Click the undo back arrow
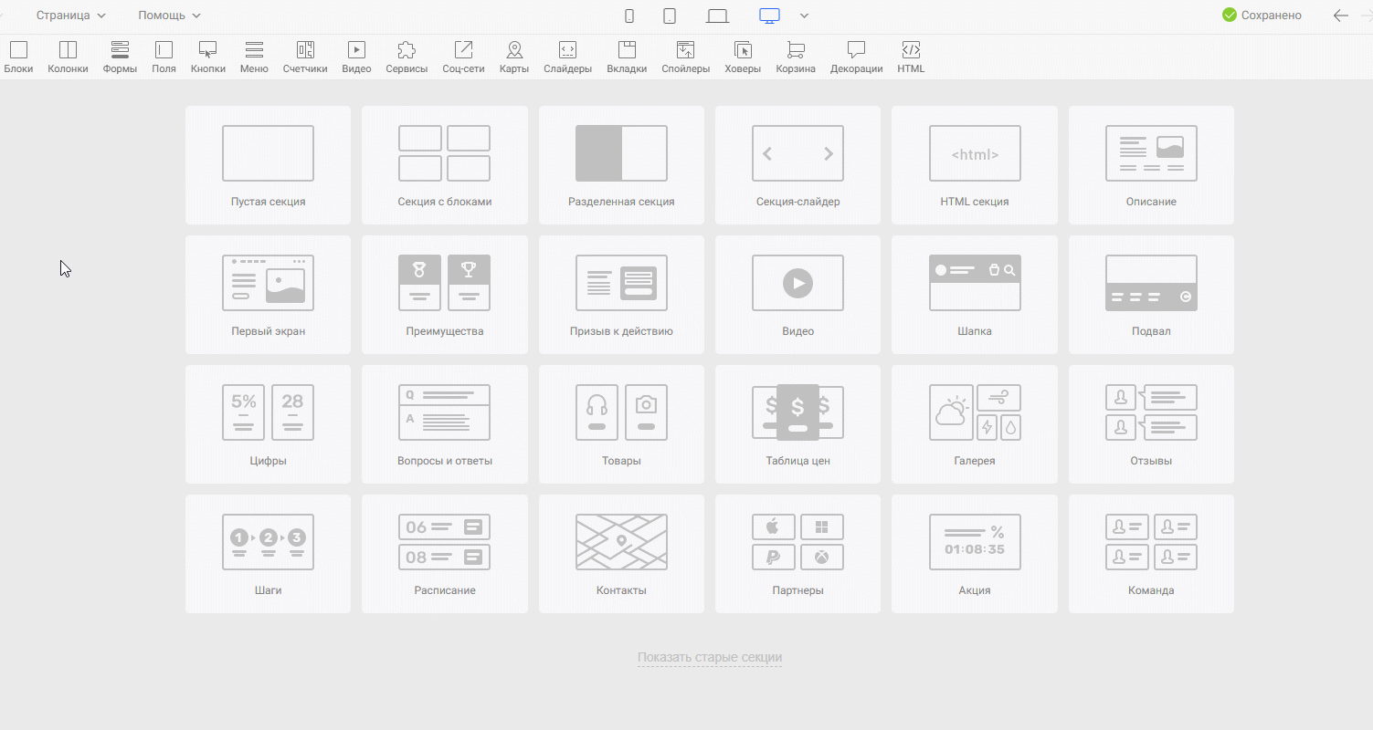The image size is (1373, 730). 1340,16
